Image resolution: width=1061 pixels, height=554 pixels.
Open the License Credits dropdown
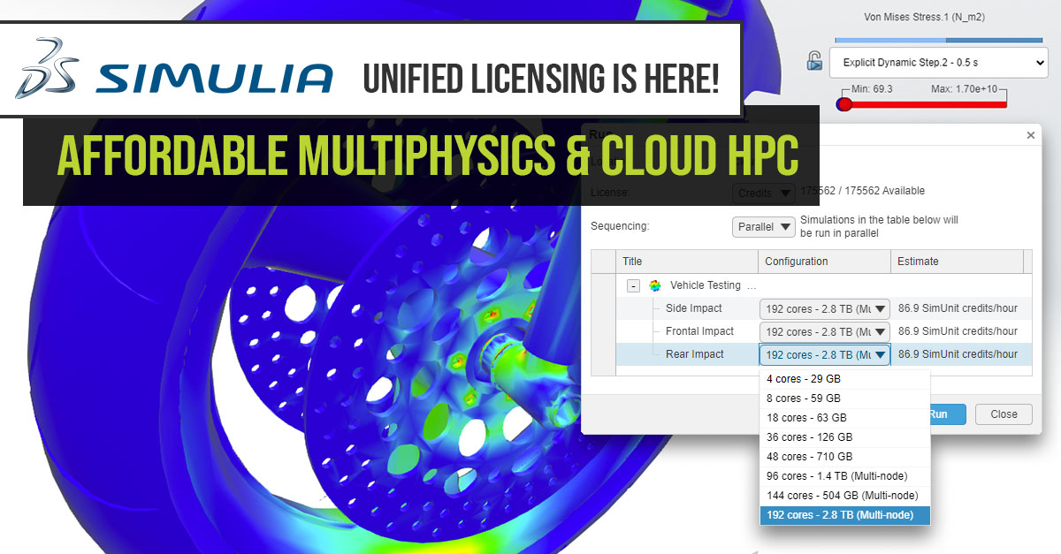click(x=762, y=192)
